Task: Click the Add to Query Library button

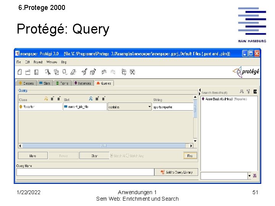Action: click(176, 172)
